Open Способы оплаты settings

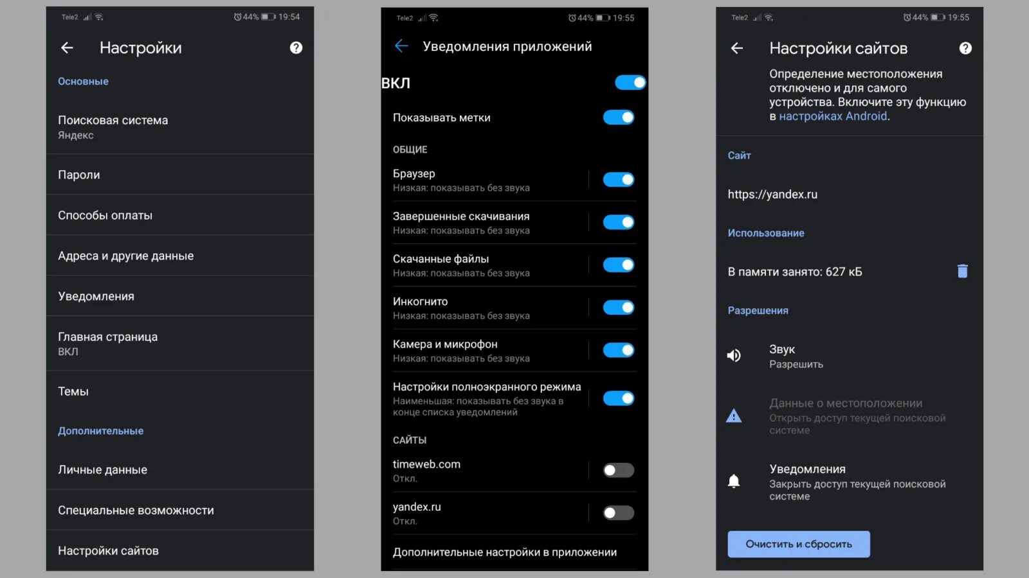coord(180,215)
